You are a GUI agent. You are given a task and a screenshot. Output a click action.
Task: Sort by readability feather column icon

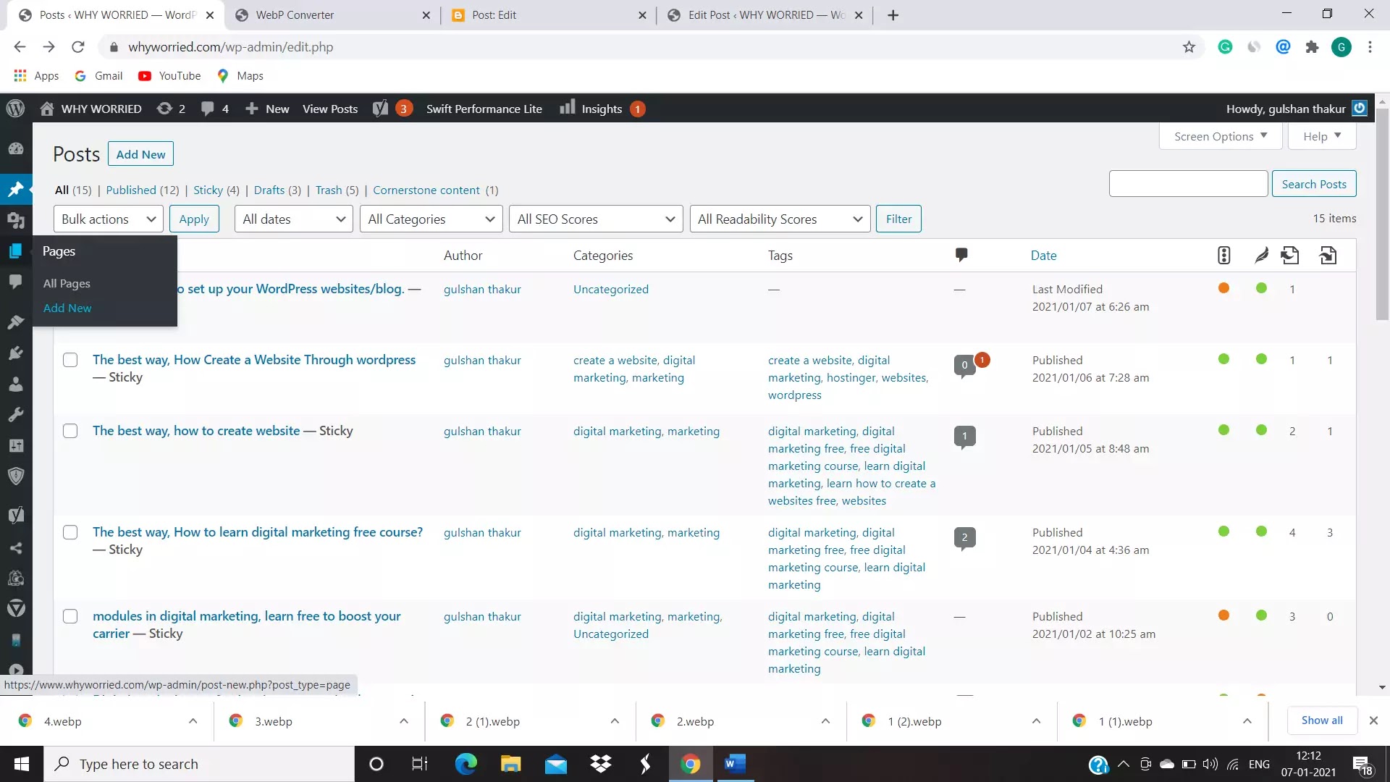1261,255
